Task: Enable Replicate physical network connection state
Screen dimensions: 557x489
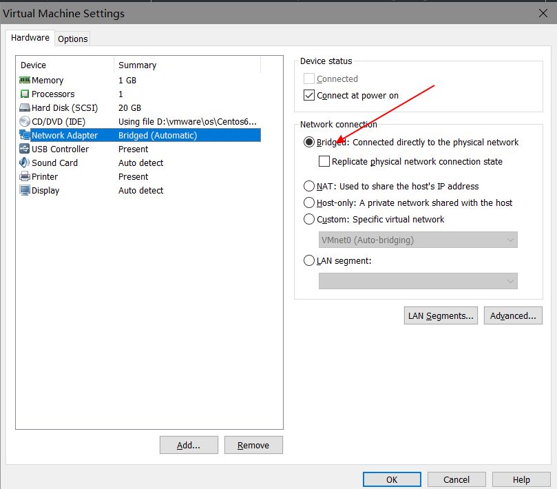Action: pyautogui.click(x=324, y=161)
